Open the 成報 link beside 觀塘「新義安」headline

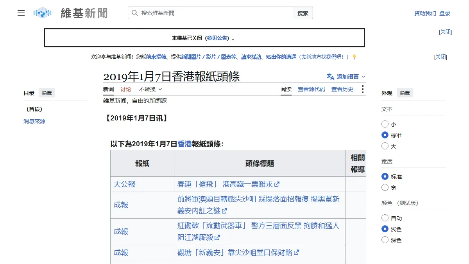[x=121, y=253]
